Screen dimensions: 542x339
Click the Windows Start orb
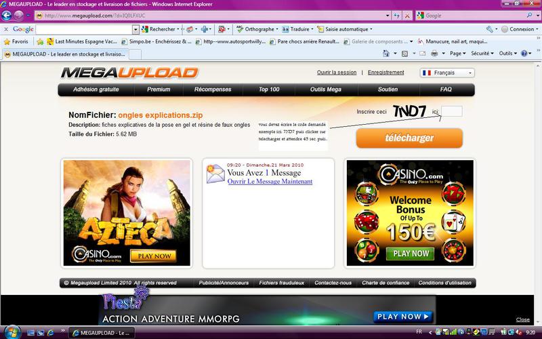point(12,332)
